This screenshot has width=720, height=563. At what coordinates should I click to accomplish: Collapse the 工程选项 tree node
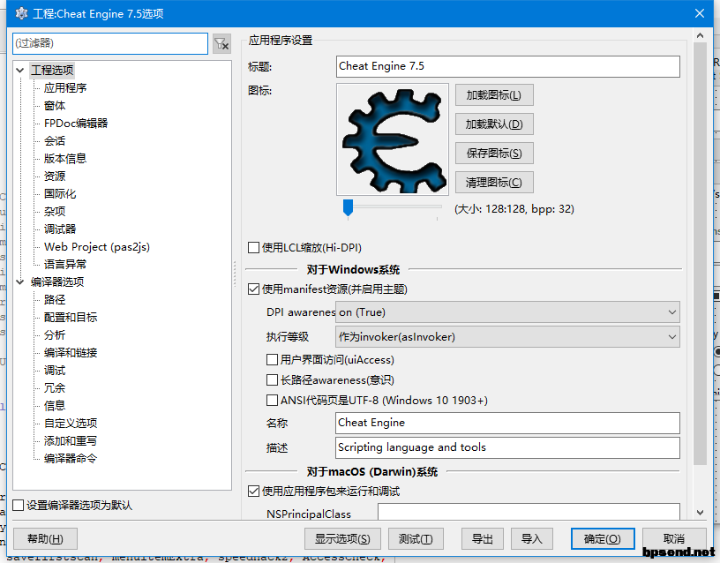click(19, 71)
